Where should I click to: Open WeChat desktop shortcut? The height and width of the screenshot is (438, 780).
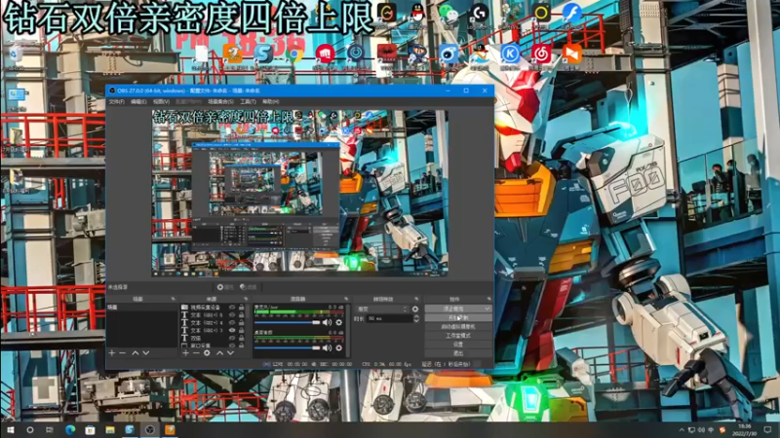click(x=448, y=14)
